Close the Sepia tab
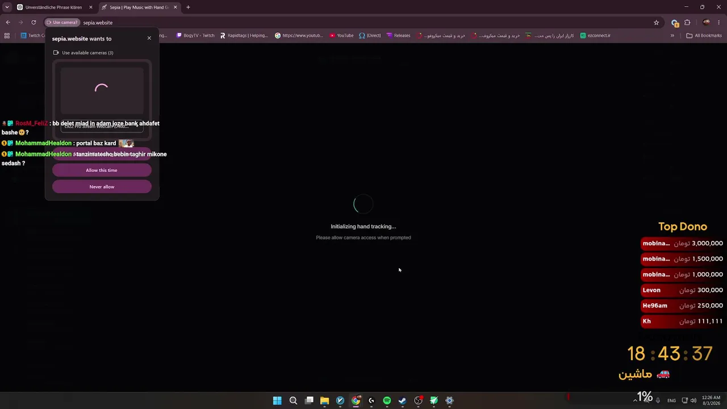The width and height of the screenshot is (727, 409). tap(176, 7)
